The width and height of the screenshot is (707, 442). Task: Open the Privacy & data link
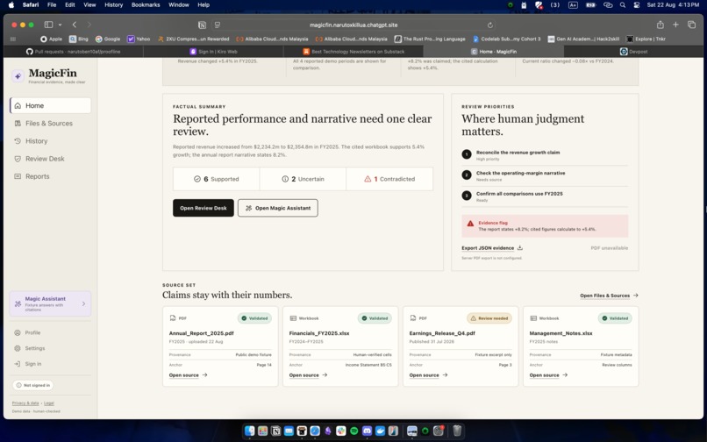[x=25, y=403]
